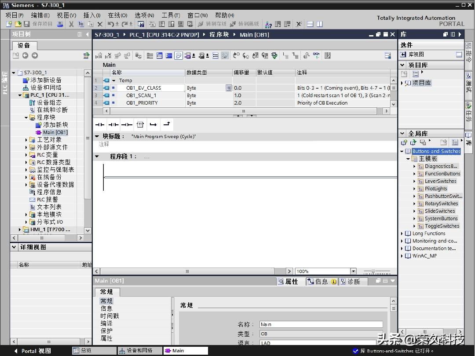Click the save project toolbar icon

27,24
